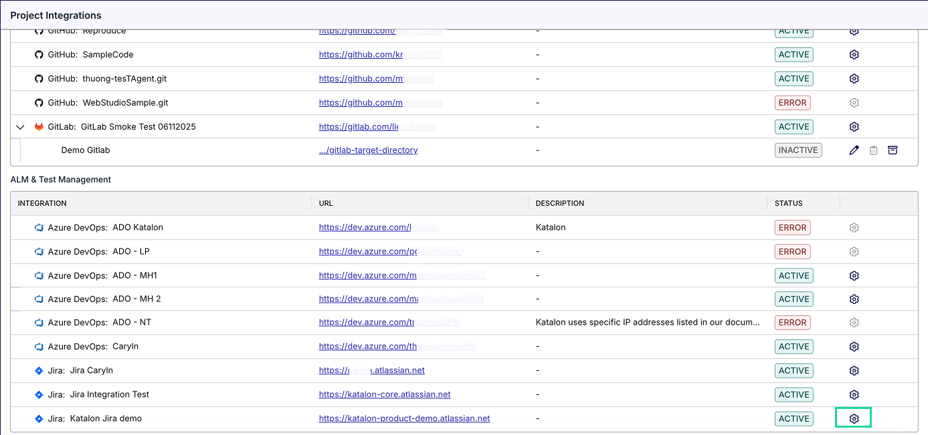Click GitLab fox logo icon
Image resolution: width=928 pixels, height=435 pixels.
pos(39,127)
